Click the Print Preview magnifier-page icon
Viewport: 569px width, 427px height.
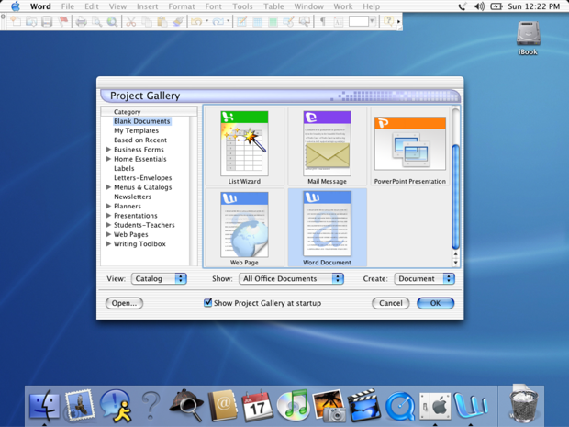click(96, 22)
